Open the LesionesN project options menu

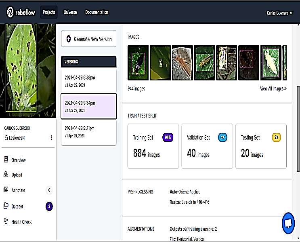(x=51, y=138)
